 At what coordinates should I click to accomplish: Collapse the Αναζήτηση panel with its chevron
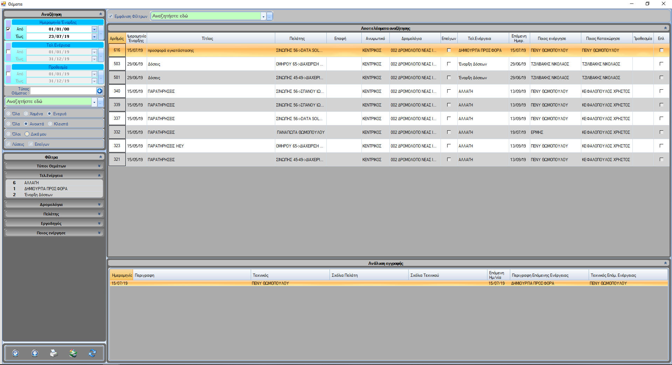(101, 14)
